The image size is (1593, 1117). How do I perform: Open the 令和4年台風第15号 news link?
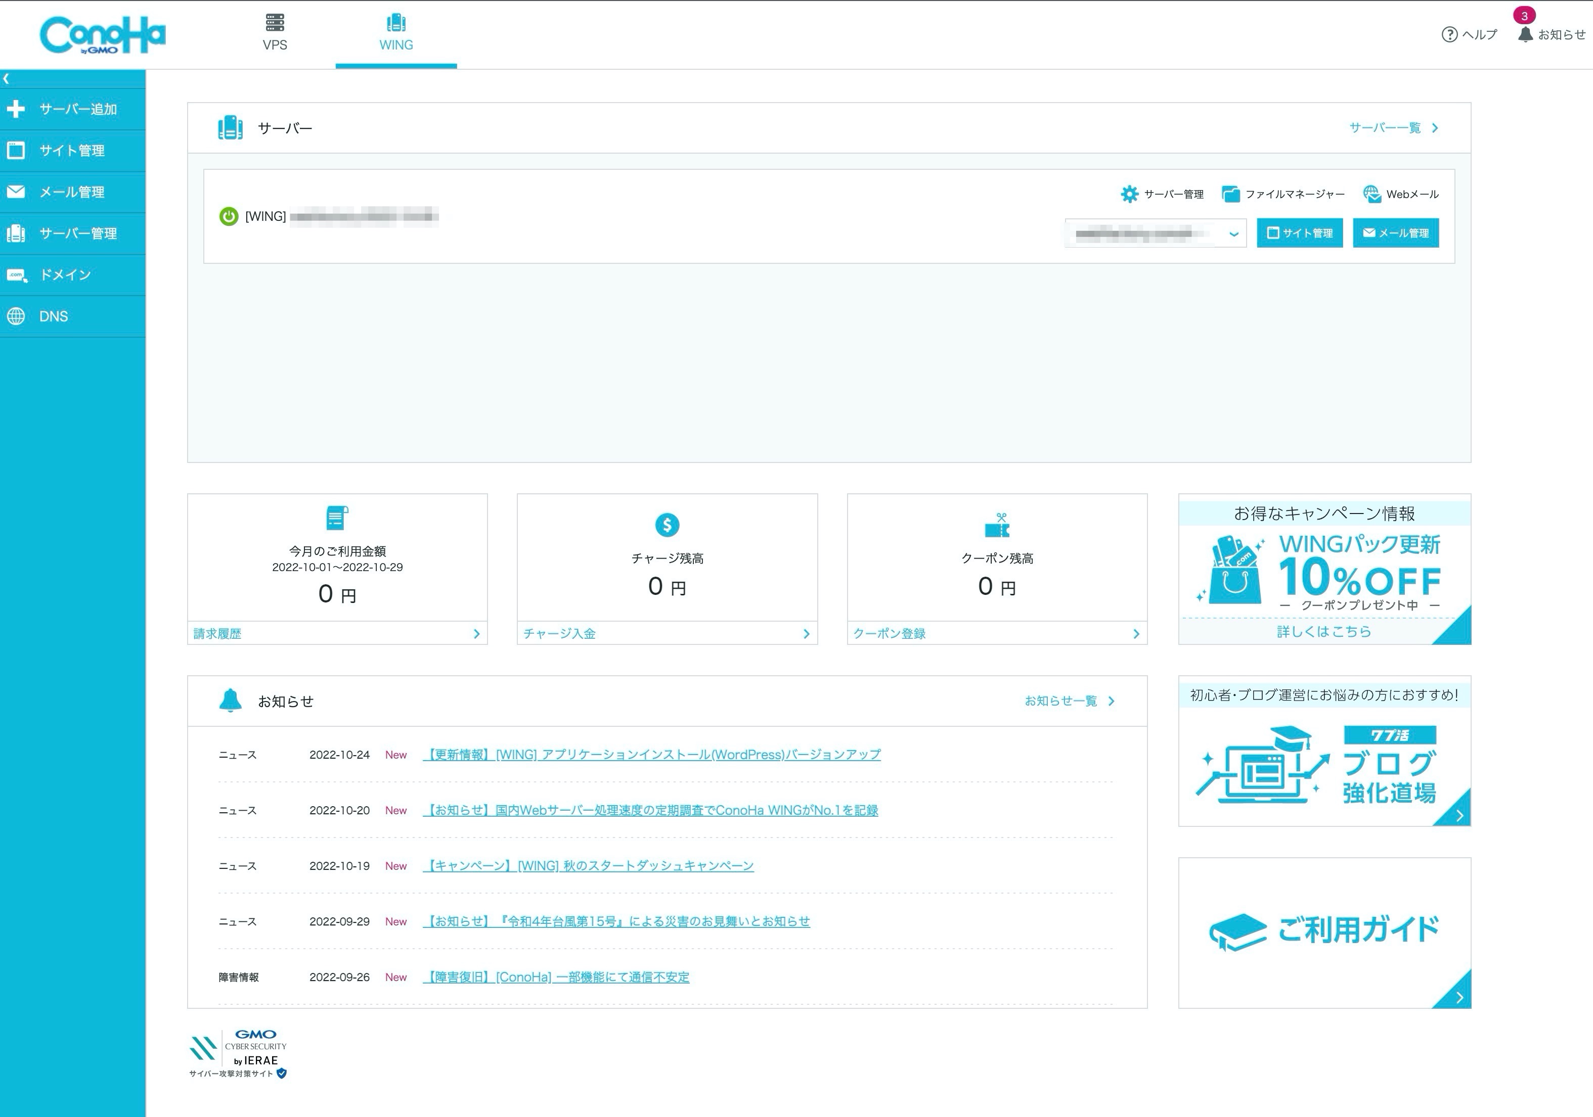pyautogui.click(x=616, y=921)
